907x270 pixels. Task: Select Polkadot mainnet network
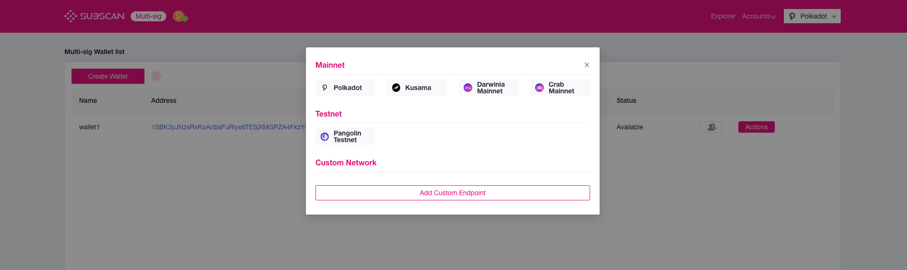[x=345, y=88]
